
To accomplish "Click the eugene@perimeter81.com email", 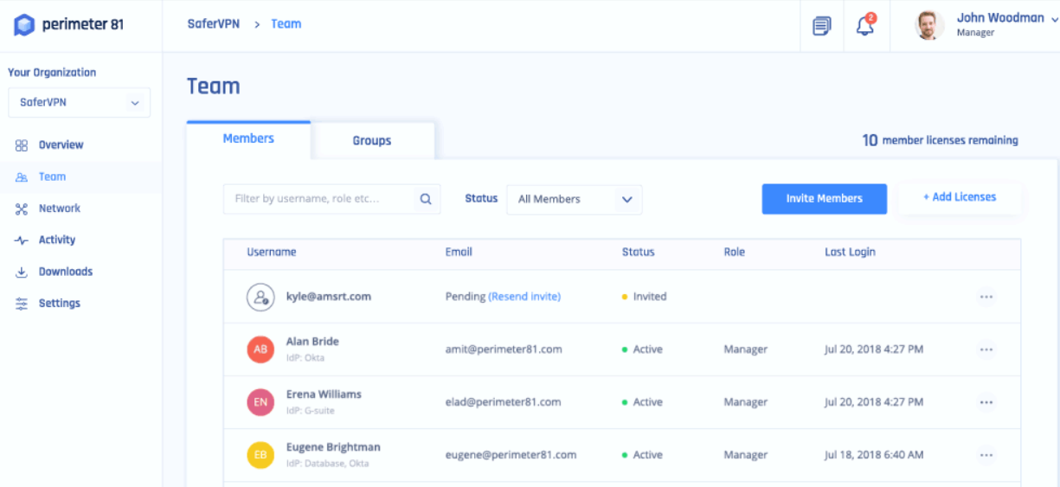I will click(x=511, y=455).
